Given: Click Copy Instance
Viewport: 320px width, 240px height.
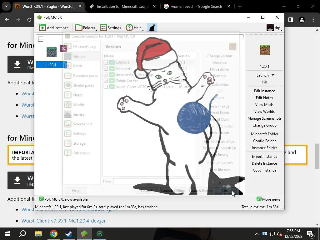Looking at the screenshot, I should pos(264,170).
